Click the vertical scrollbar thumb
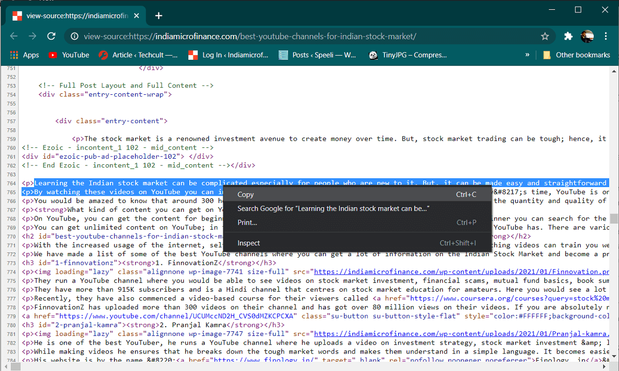This screenshot has width=619, height=371. tap(614, 218)
